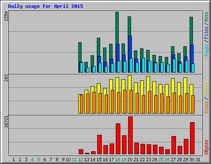211x164 pixels.
Task: Click the orange sites bar for day 12
Action: coord(82,104)
